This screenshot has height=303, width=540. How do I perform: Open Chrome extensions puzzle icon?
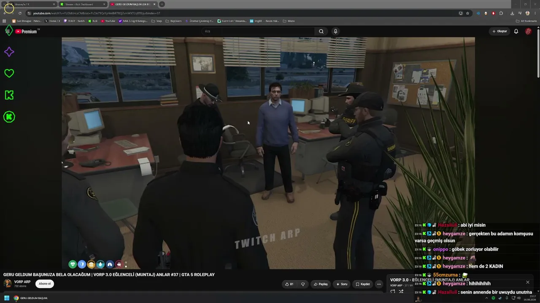pos(501,13)
